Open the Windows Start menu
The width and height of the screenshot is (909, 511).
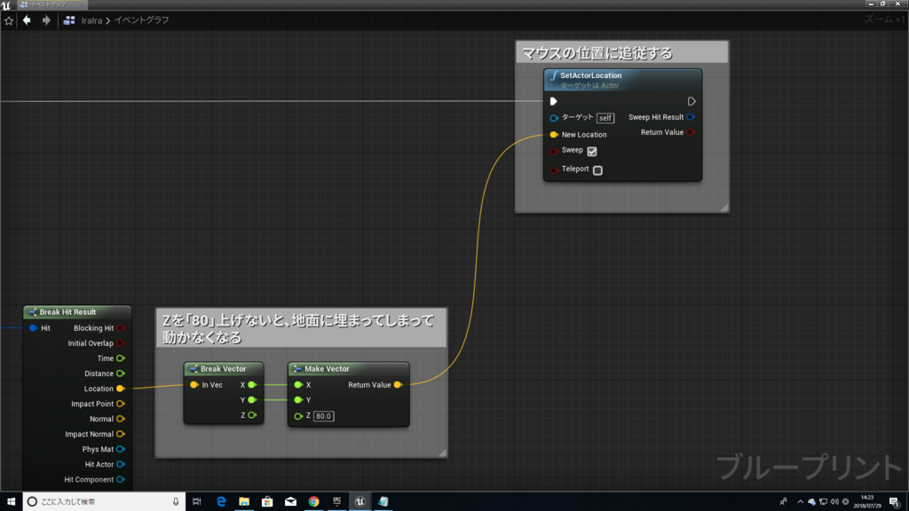[11, 501]
